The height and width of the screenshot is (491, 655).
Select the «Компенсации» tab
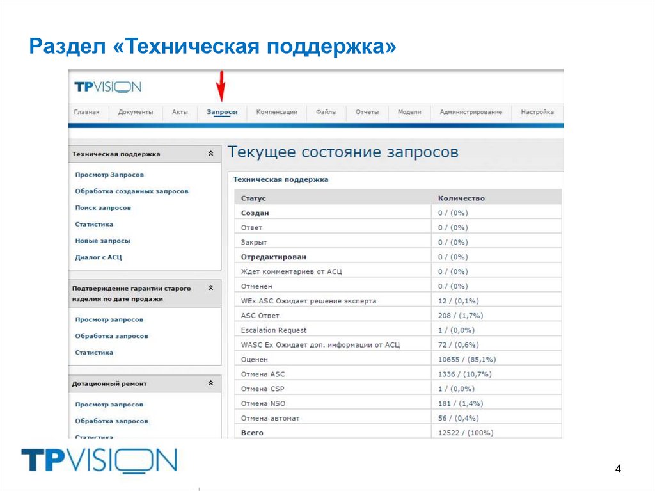[x=276, y=111]
